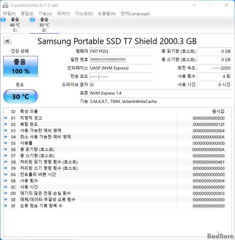Select the 복합 온도 attribute name
The height and width of the screenshot is (240, 235).
(29, 124)
